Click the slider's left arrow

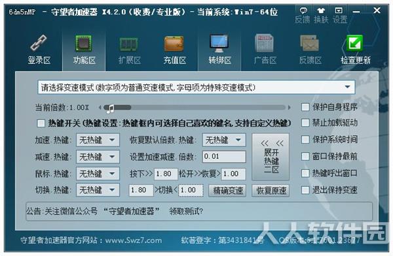[100, 108]
